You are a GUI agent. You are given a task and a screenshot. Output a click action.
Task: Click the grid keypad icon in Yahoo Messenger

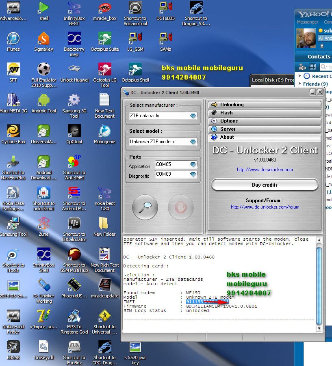point(312,67)
